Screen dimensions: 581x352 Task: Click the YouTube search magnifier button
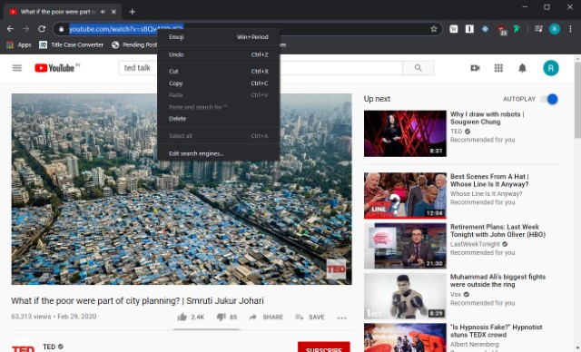coord(419,68)
